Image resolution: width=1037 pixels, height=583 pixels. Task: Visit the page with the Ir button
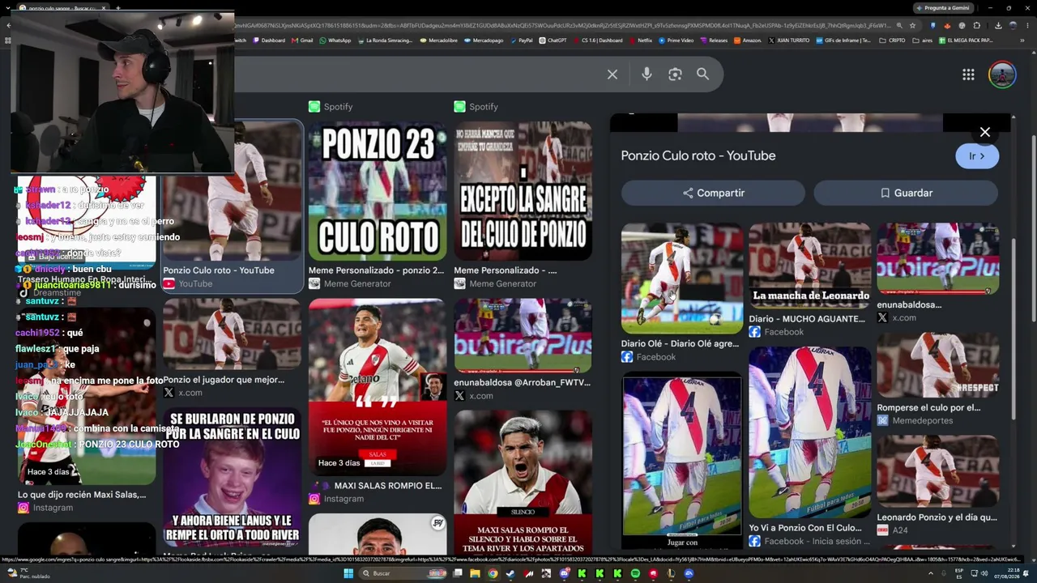point(977,156)
